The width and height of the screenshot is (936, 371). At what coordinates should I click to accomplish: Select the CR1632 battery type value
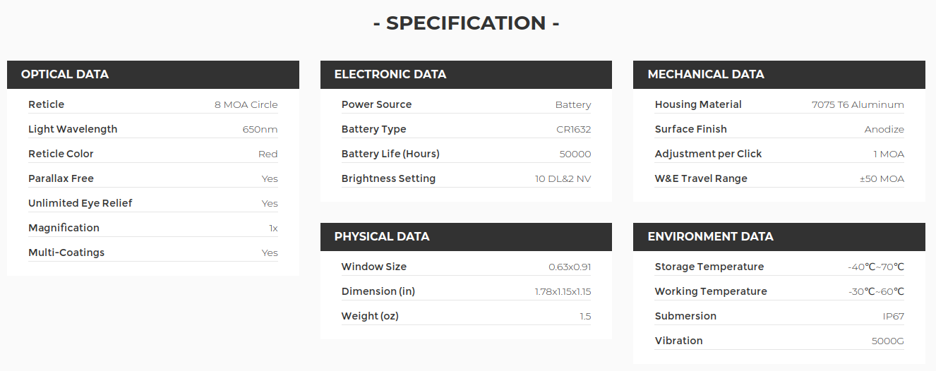(573, 130)
